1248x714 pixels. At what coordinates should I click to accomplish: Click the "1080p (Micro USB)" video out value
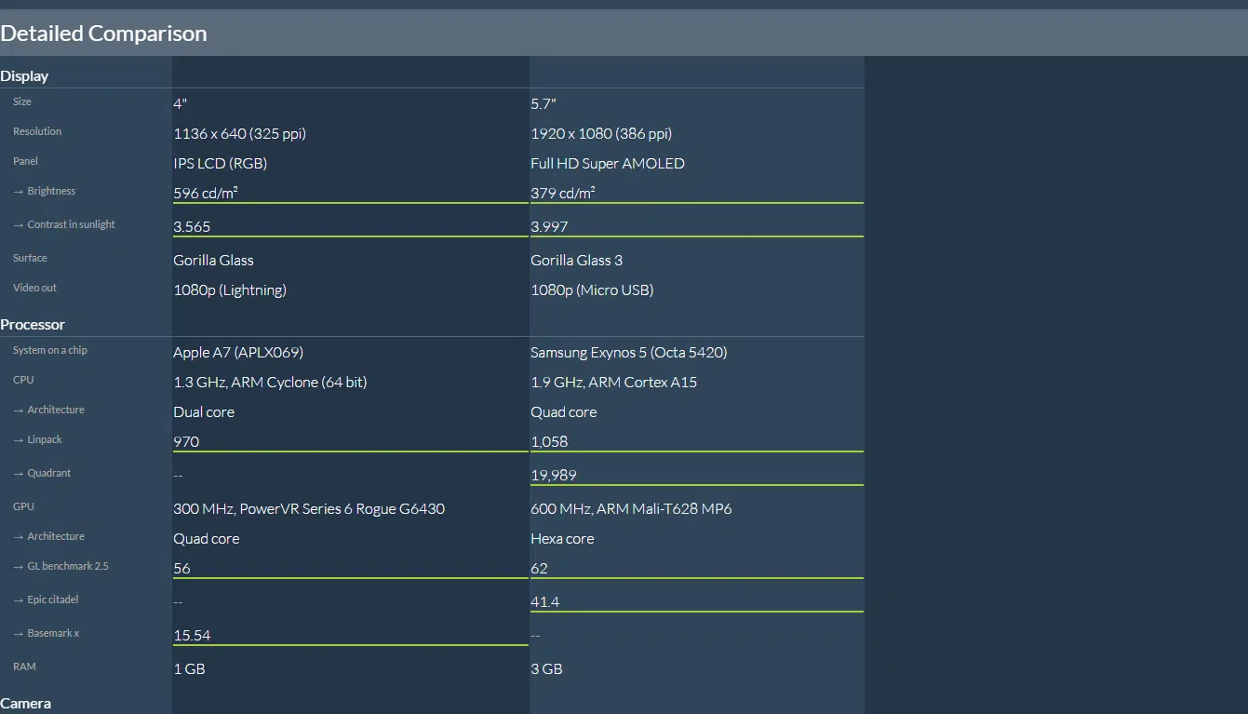(592, 290)
